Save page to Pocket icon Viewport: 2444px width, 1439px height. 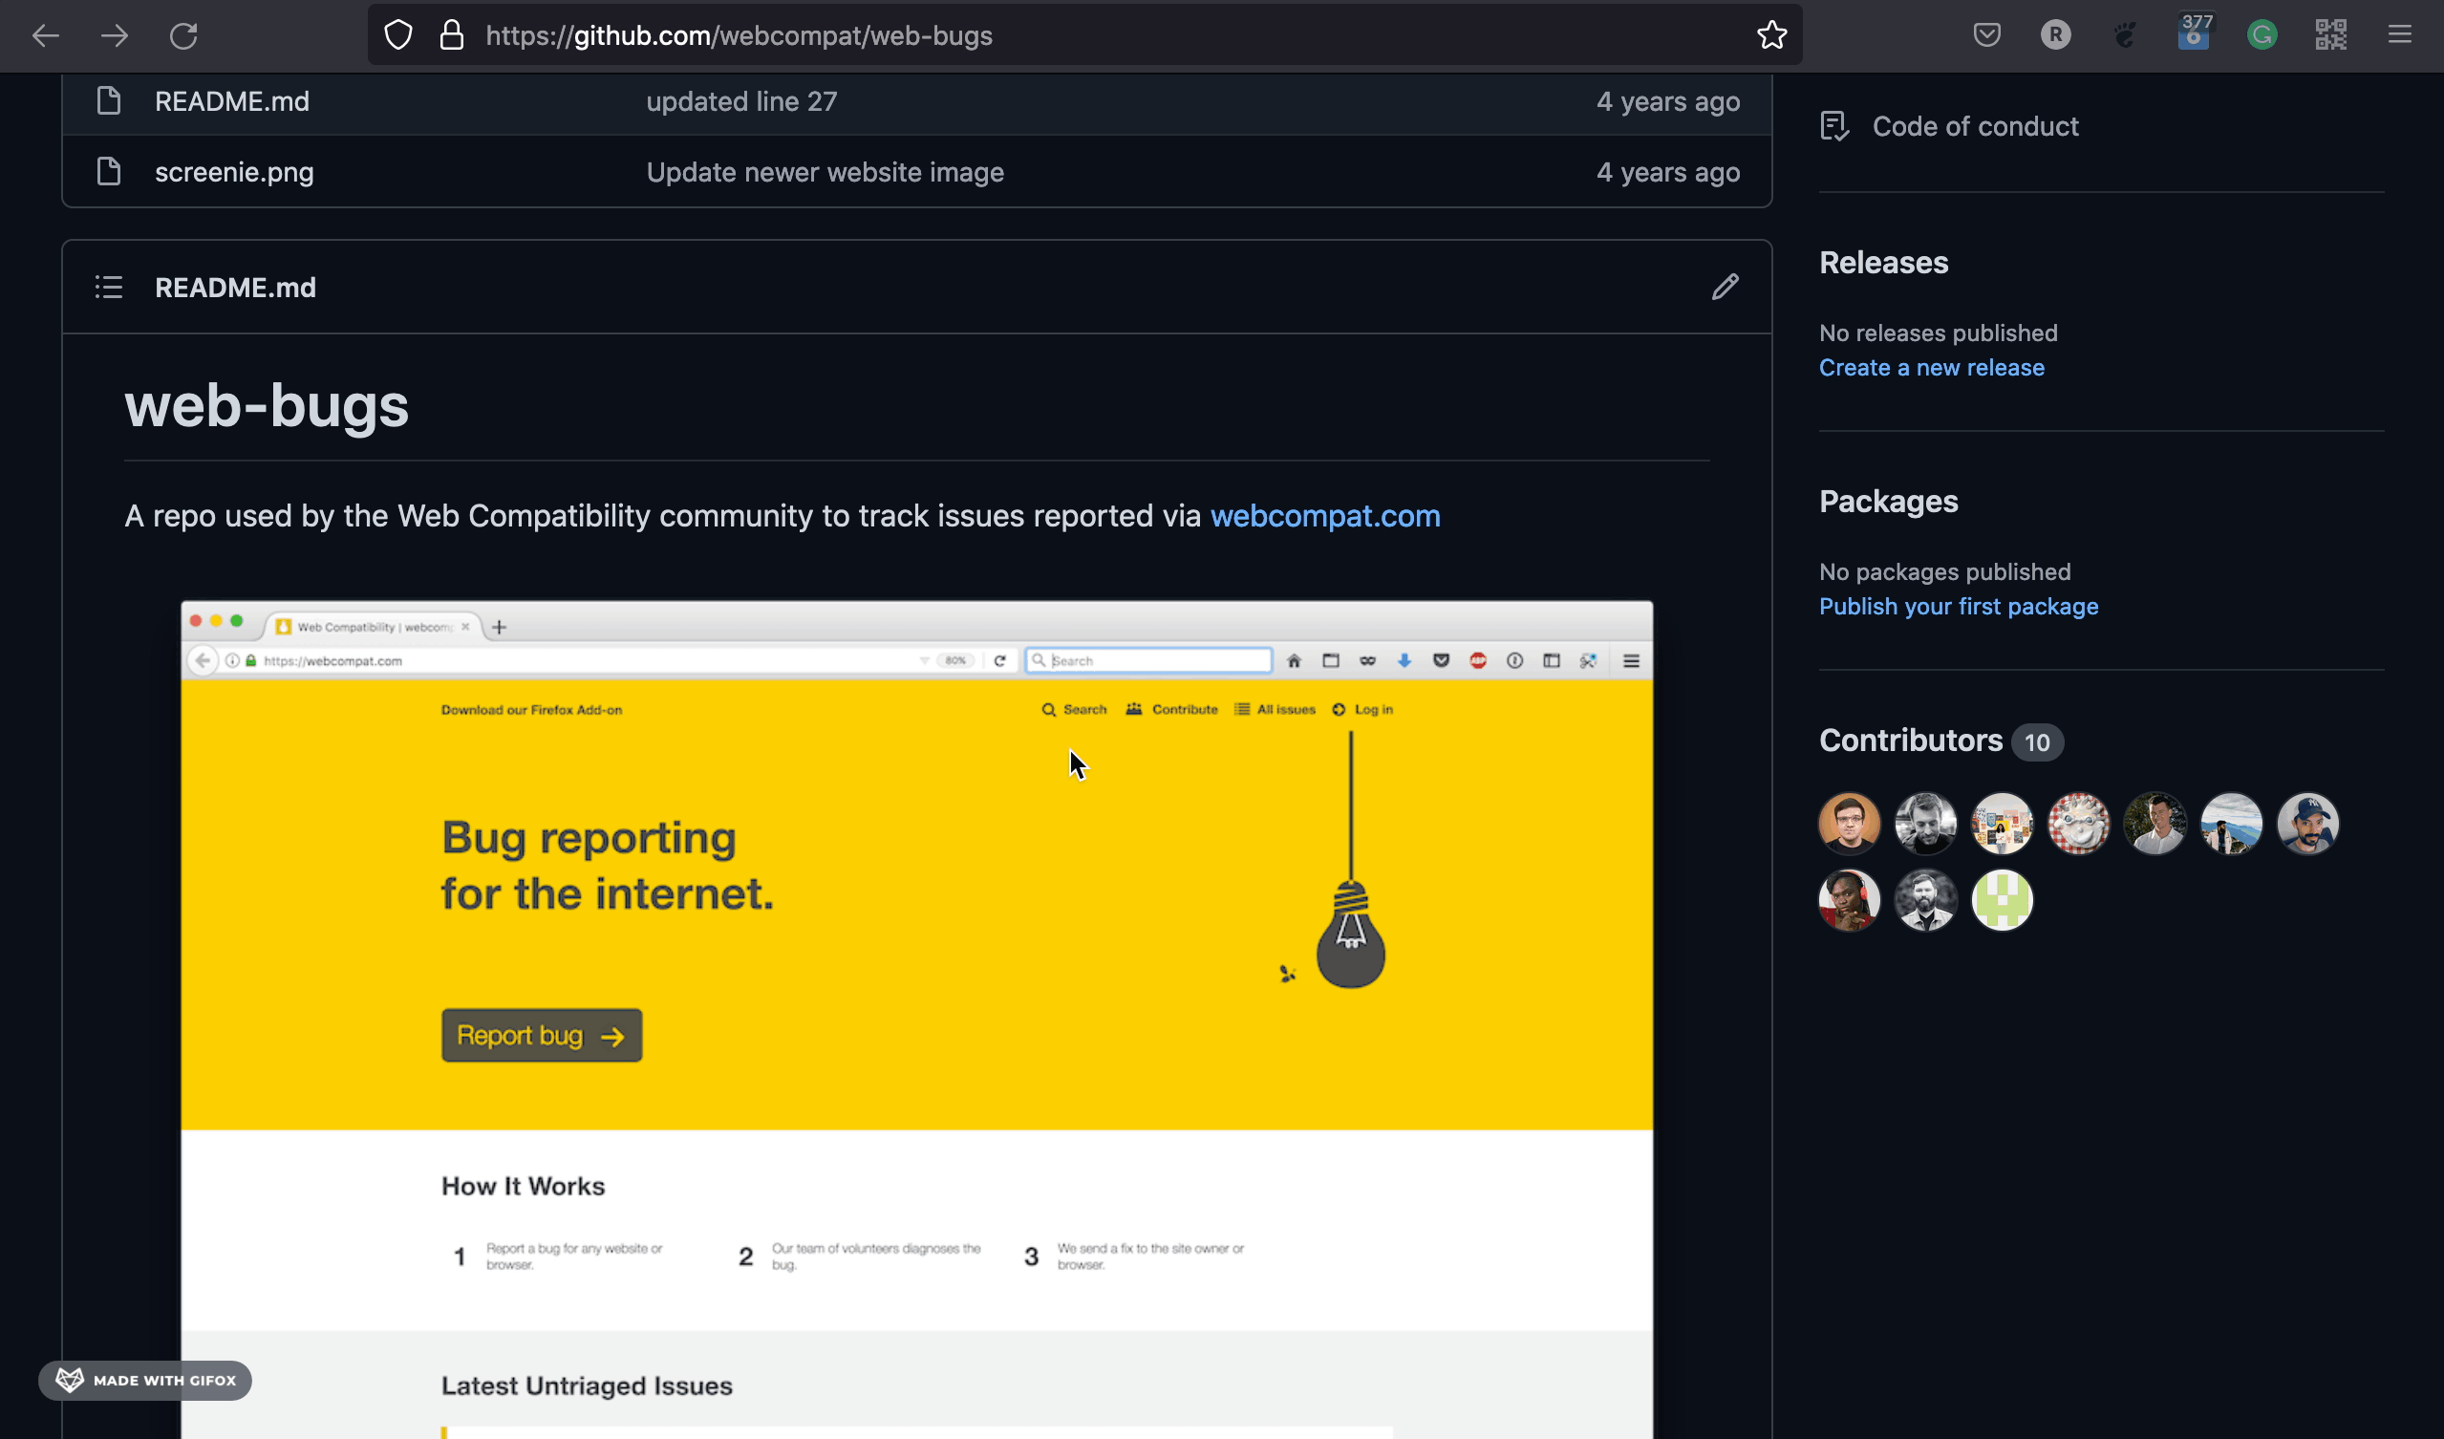pyautogui.click(x=1986, y=36)
